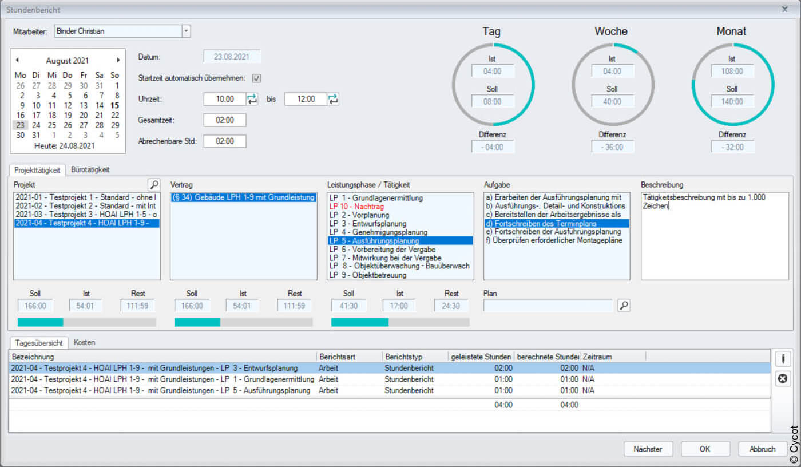Click the sync icon beside end time 12:00

333,99
